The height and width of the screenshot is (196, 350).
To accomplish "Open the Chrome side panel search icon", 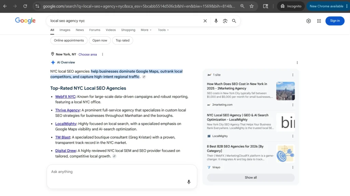I will [265, 6].
